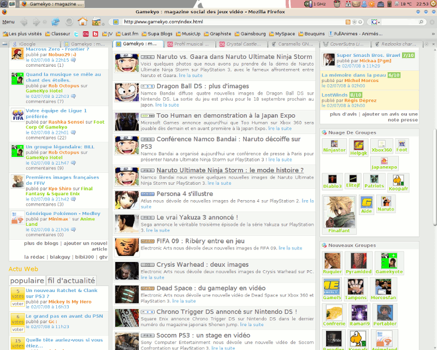
Task: Open the GNOME main menu icon in the top panel
Action: tap(4, 4)
